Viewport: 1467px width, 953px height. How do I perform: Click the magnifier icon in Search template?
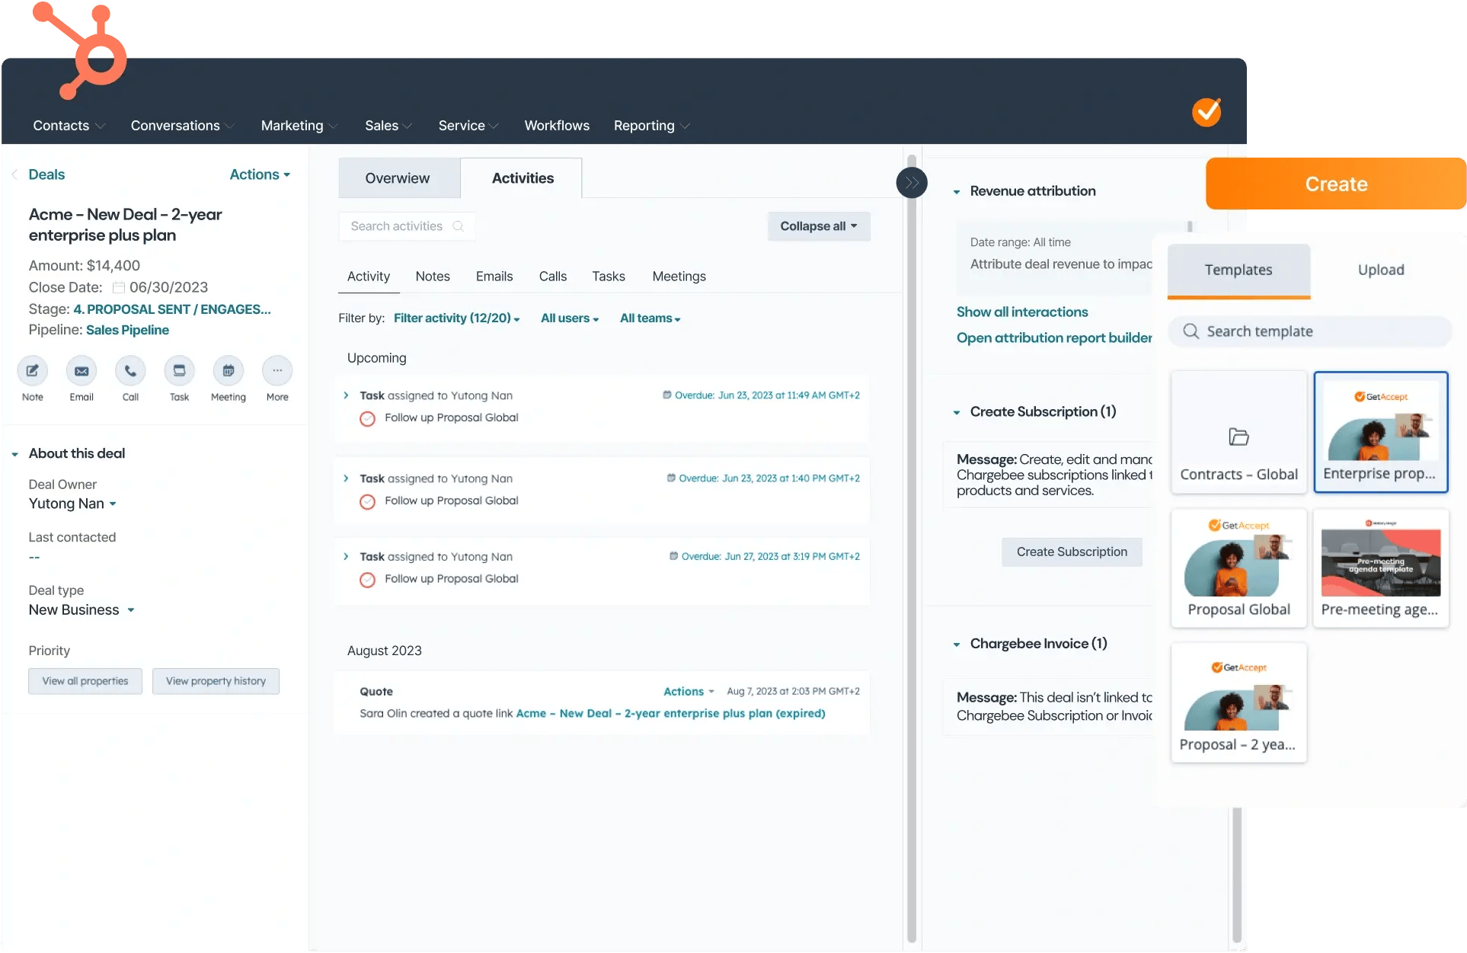(x=1191, y=331)
